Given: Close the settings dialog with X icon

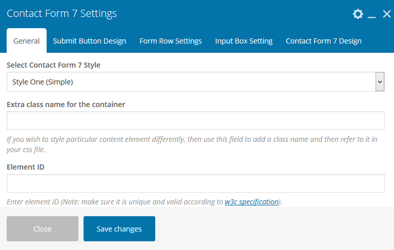Looking at the screenshot, I should pyautogui.click(x=387, y=14).
